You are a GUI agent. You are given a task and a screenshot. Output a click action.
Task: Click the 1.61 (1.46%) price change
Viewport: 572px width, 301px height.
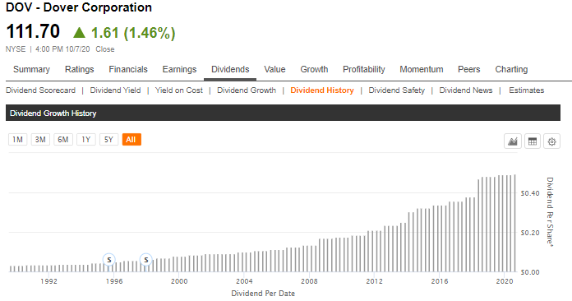[133, 33]
